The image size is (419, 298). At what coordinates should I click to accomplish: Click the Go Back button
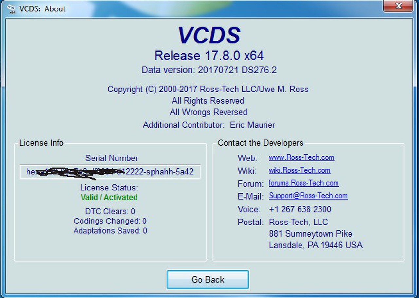(x=208, y=280)
